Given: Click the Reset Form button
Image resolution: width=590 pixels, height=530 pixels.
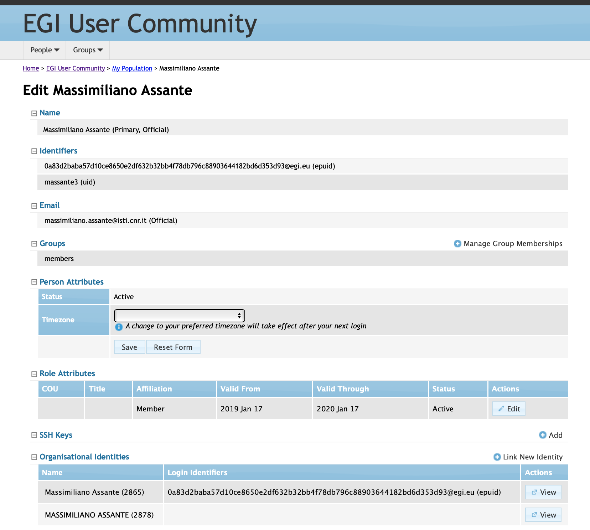Looking at the screenshot, I should pyautogui.click(x=173, y=347).
